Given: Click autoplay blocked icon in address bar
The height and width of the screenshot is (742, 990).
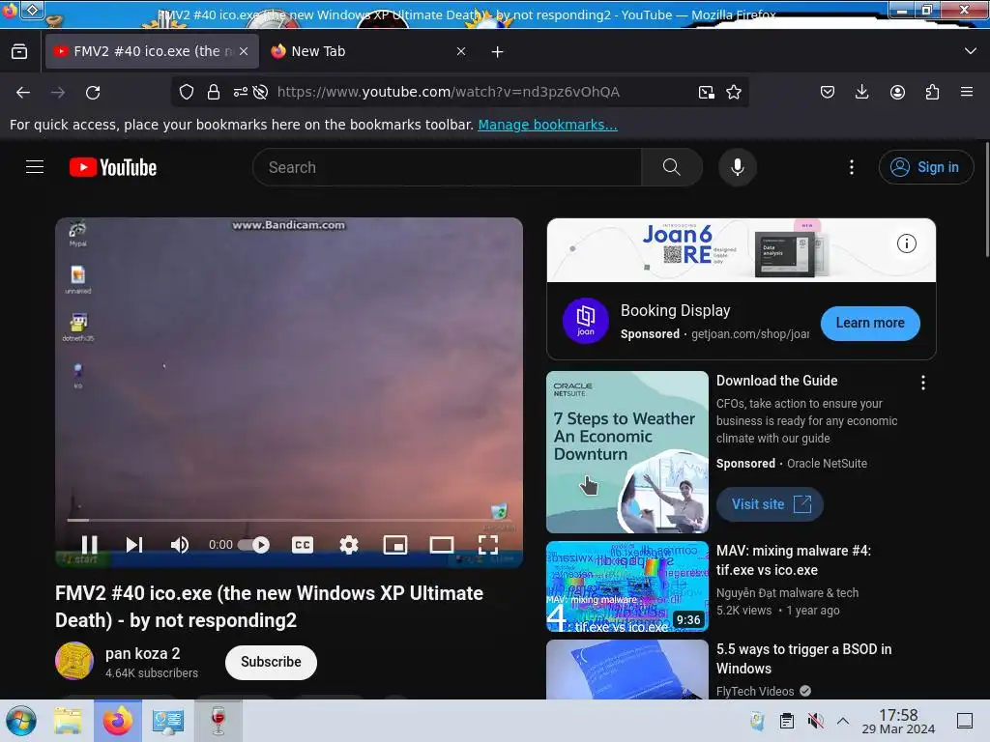Looking at the screenshot, I should pos(260,92).
